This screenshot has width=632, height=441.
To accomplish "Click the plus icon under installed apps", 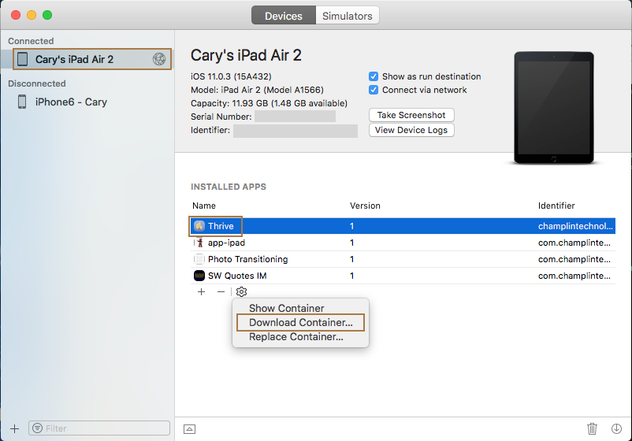I will pos(201,292).
